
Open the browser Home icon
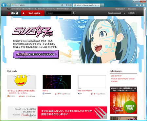point(137,5)
